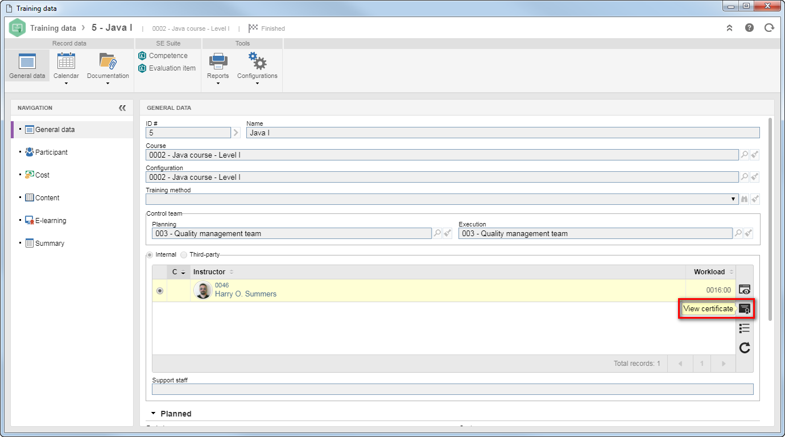
Task: Open the Calendar ribbon button
Action: pyautogui.click(x=66, y=65)
